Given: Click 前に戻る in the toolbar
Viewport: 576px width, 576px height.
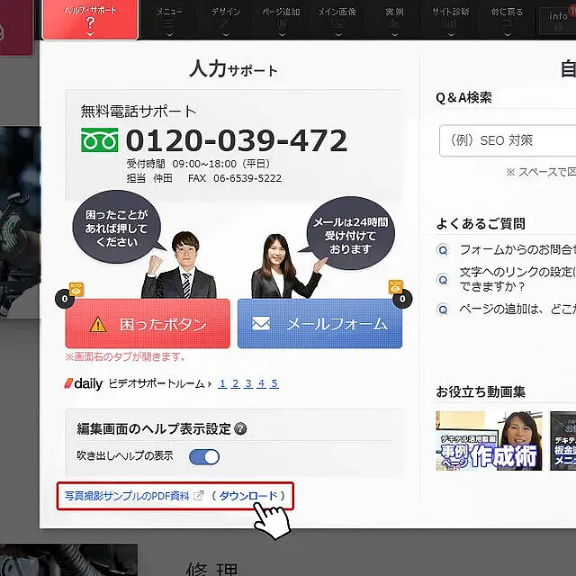Looking at the screenshot, I should [507, 19].
